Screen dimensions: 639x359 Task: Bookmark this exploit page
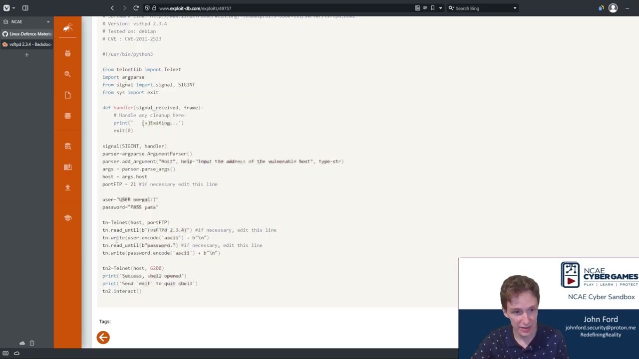tap(433, 8)
